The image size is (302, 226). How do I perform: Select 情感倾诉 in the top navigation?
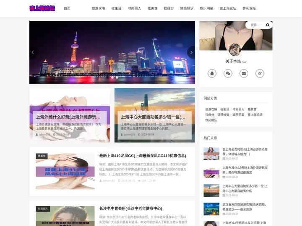pyautogui.click(x=187, y=8)
